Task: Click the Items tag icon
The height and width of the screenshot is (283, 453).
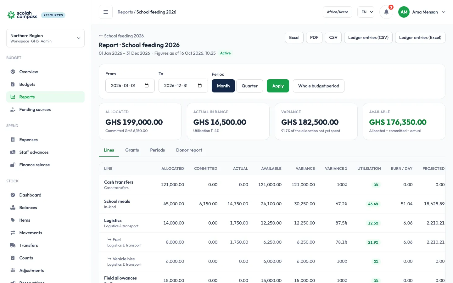Action: [13, 220]
